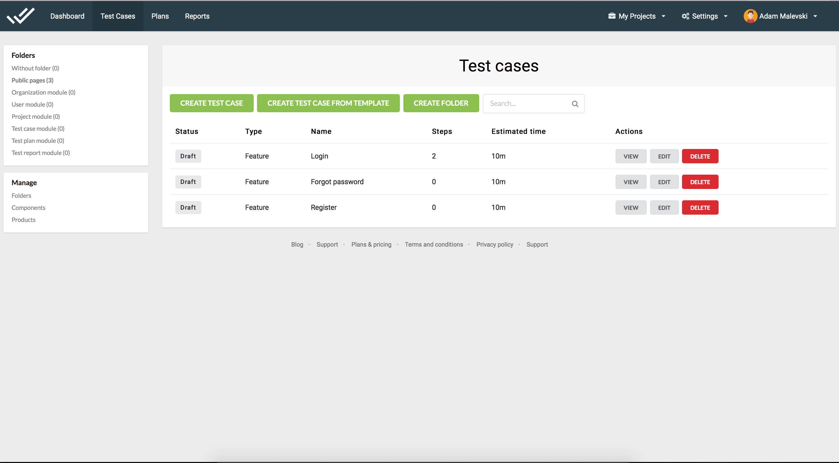Open the Reports menu item

pos(197,16)
